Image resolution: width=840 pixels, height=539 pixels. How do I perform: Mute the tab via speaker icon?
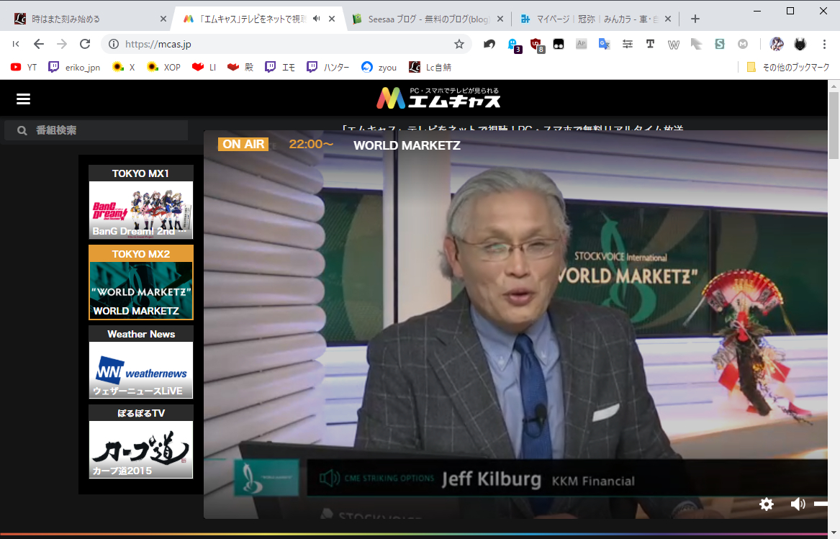[x=317, y=19]
